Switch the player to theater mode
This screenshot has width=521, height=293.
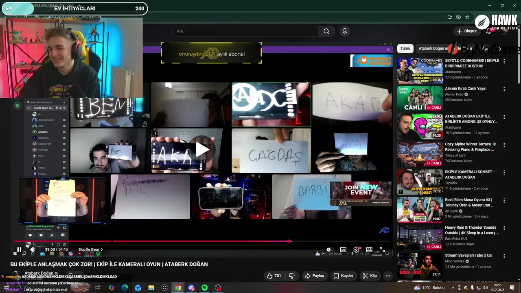pos(369,249)
